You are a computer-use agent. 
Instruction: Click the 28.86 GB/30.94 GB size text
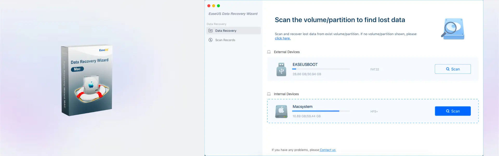[x=307, y=74]
